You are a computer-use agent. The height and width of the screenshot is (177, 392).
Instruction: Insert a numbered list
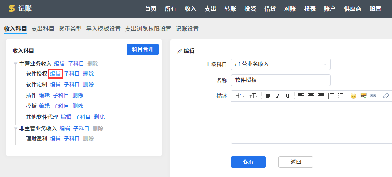coord(331,96)
